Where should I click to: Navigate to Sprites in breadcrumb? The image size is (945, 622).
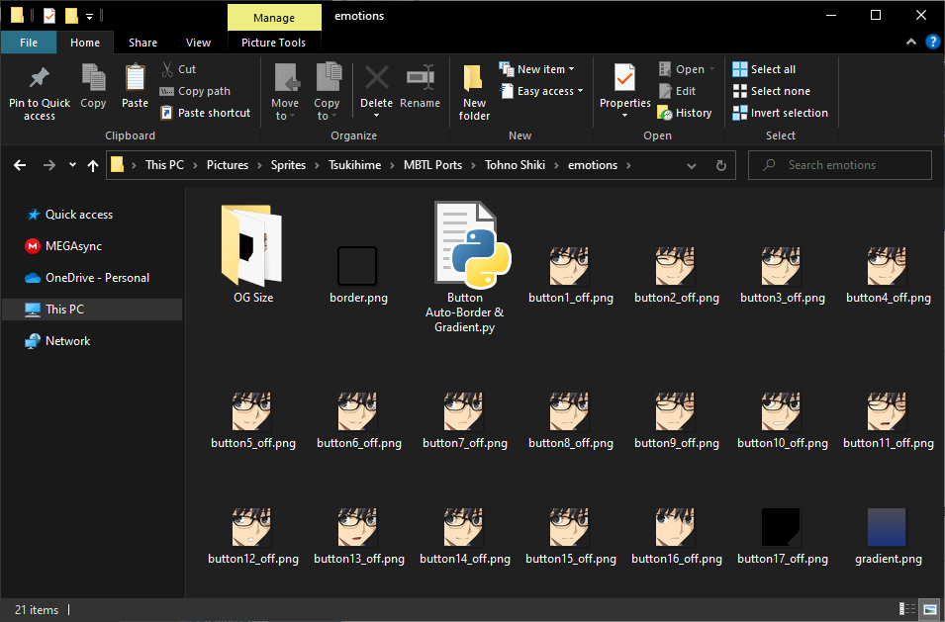pyautogui.click(x=288, y=165)
